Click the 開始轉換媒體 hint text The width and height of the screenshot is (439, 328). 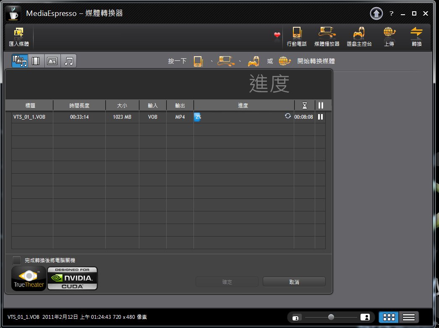[x=316, y=61]
